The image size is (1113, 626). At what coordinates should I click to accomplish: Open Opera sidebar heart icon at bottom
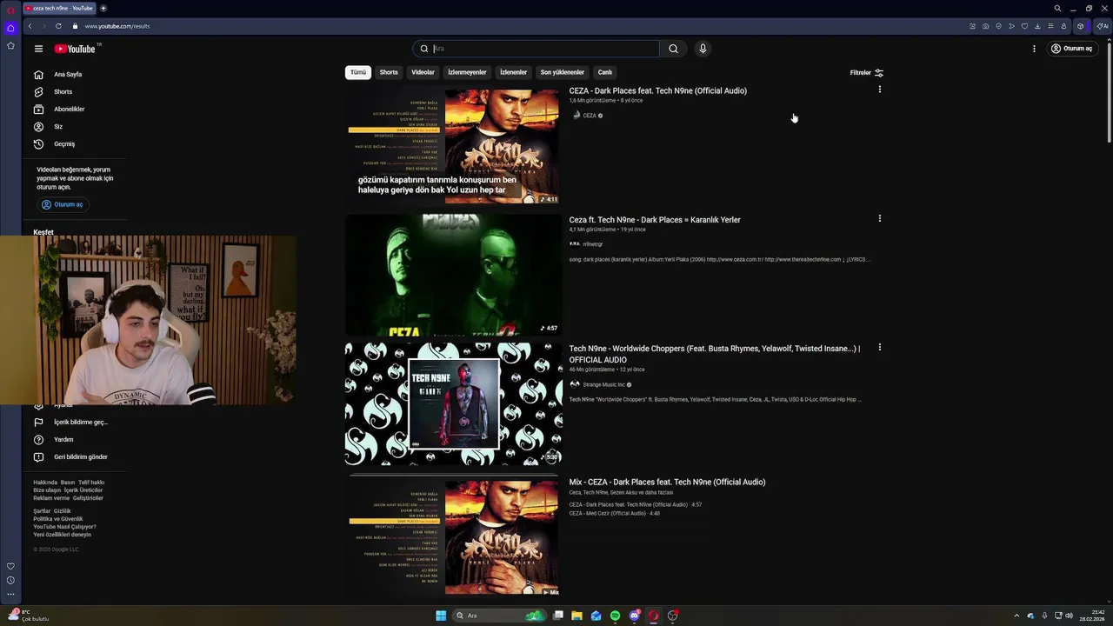coord(10,566)
